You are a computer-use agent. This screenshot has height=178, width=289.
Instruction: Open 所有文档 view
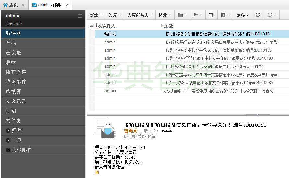pos(43,72)
